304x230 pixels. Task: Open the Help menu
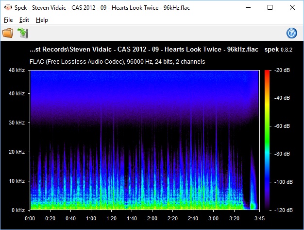(42, 20)
